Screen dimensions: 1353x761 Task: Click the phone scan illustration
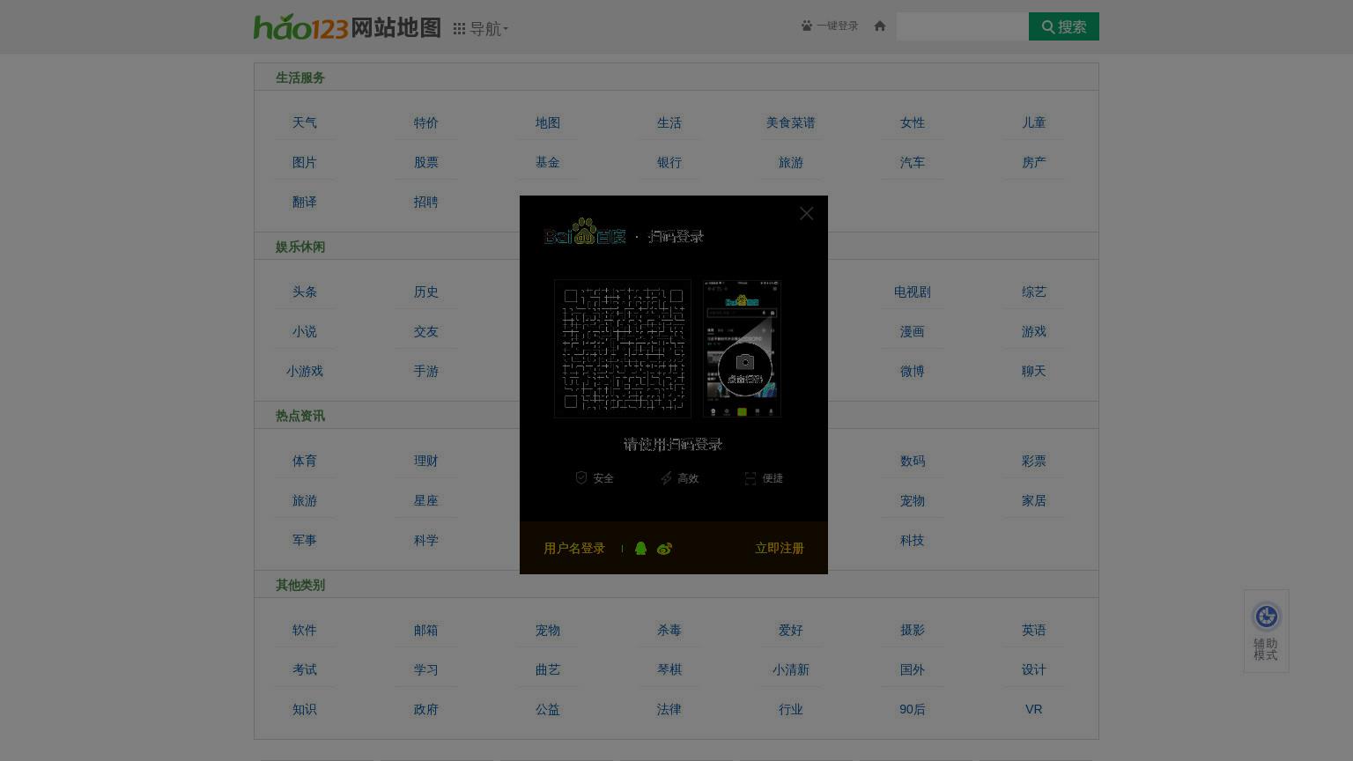(742, 348)
